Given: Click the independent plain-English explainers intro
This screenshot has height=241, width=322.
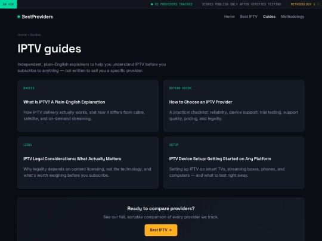Looking at the screenshot, I should (x=92, y=67).
